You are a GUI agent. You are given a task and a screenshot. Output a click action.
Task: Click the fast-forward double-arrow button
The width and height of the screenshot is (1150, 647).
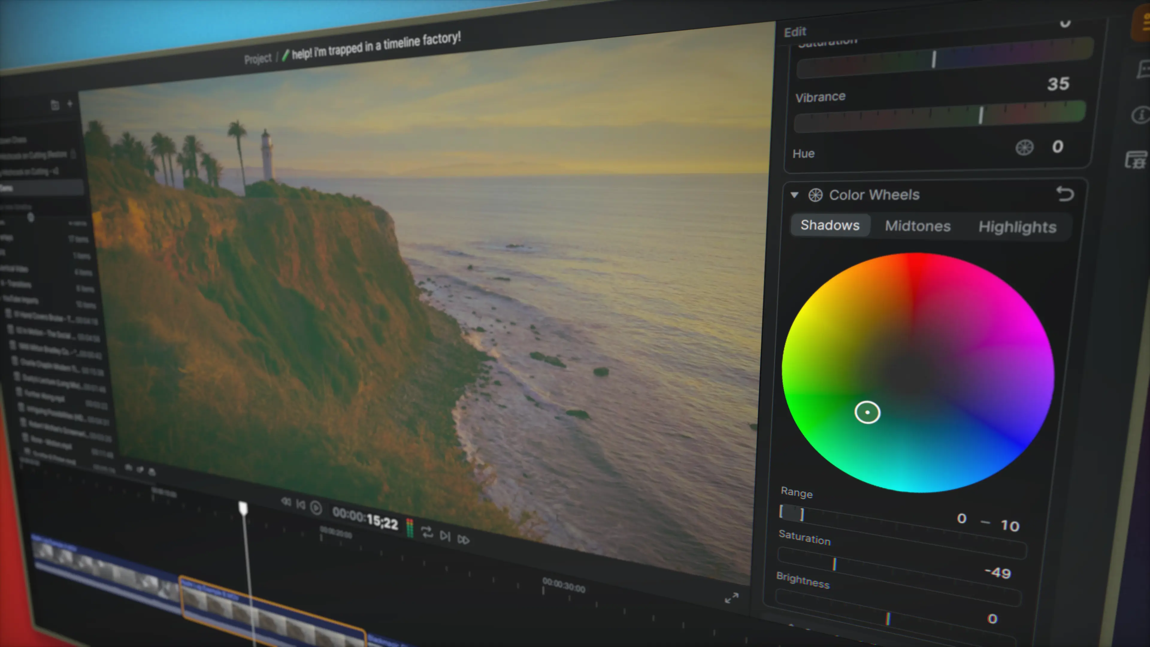pyautogui.click(x=463, y=539)
